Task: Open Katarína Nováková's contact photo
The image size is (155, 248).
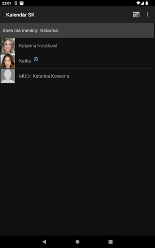Action: [x=8, y=46]
